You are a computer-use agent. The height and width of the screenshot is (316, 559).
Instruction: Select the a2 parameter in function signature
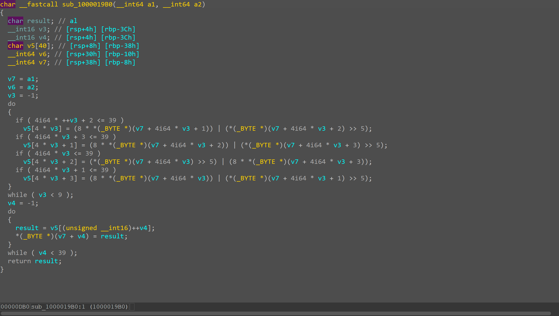pyautogui.click(x=198, y=4)
